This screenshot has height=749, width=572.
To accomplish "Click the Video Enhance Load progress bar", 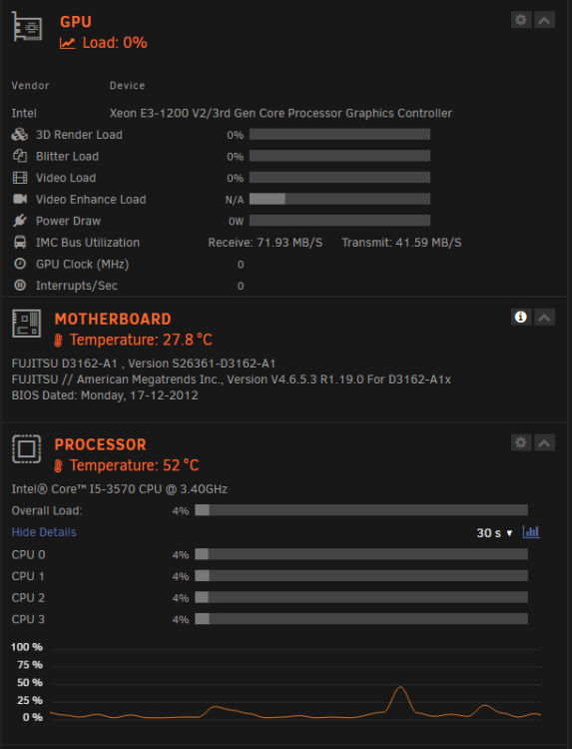I will (339, 199).
